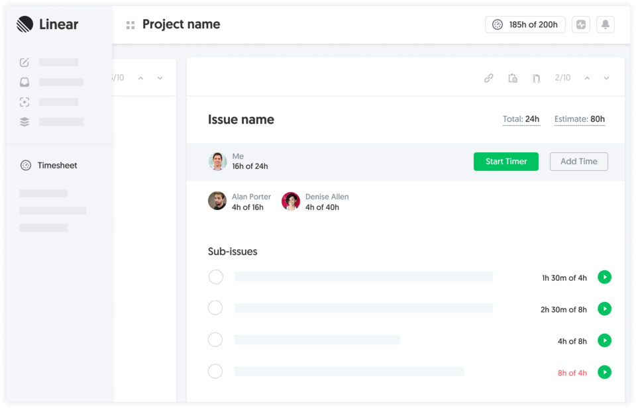Click the Linear logo icon

25,25
